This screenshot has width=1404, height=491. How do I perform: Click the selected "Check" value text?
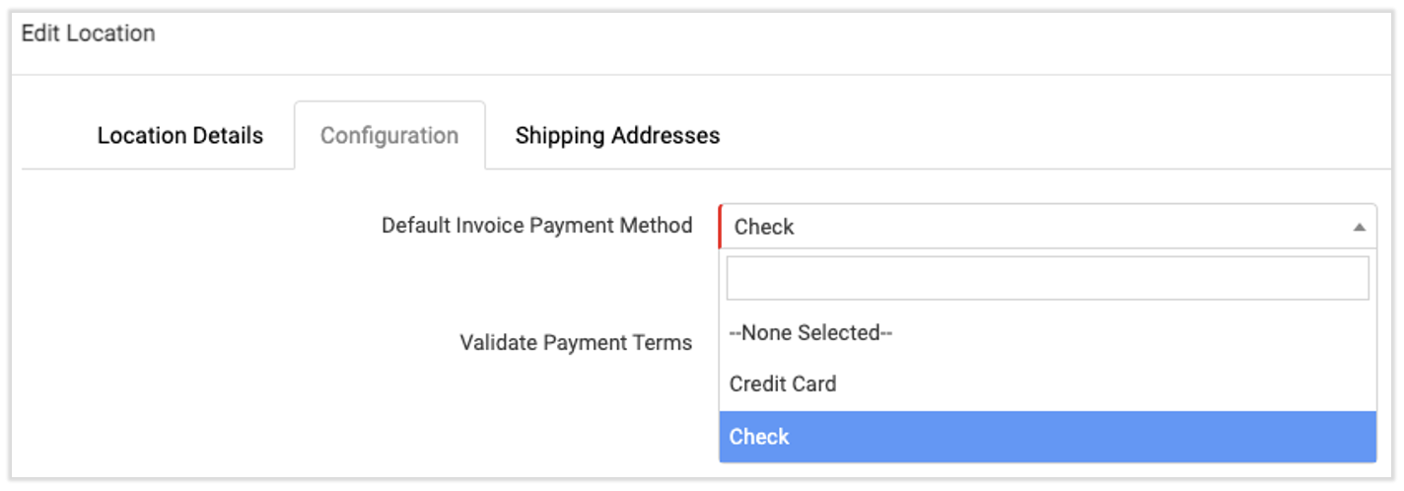(764, 227)
